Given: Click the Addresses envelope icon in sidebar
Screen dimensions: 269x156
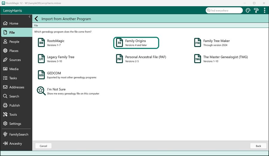Looking at the screenshot, I should (5, 87).
